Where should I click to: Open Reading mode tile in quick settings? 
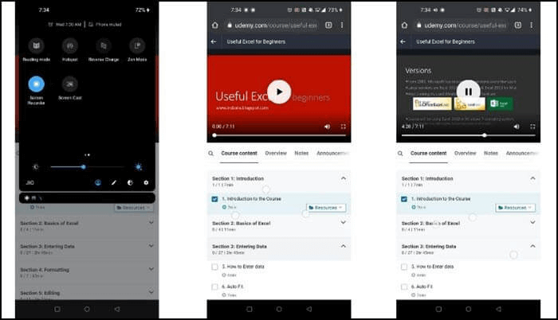(36, 46)
